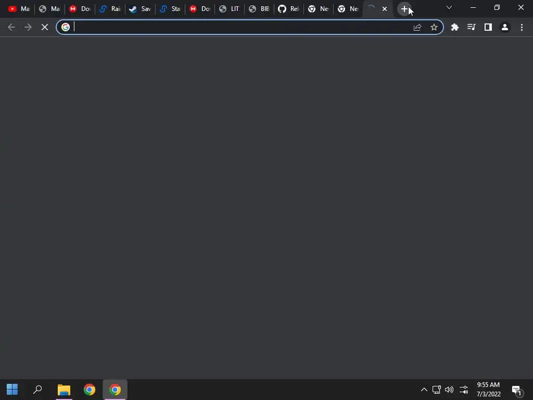Open the sliders icon in the system tray
533x400 pixels.
464,390
